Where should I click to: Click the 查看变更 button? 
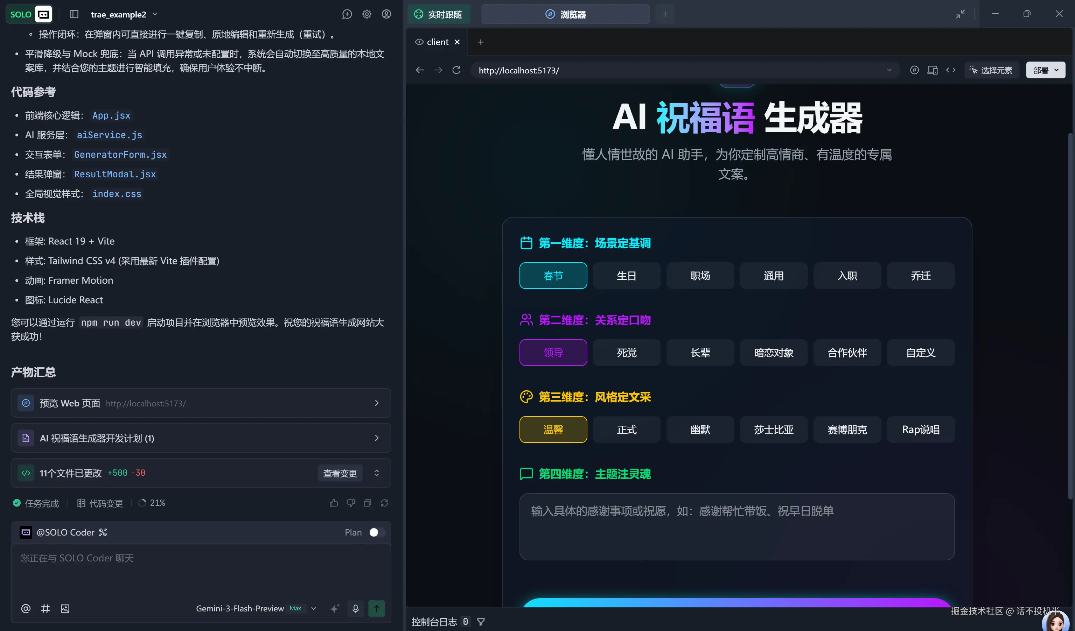pyautogui.click(x=340, y=473)
